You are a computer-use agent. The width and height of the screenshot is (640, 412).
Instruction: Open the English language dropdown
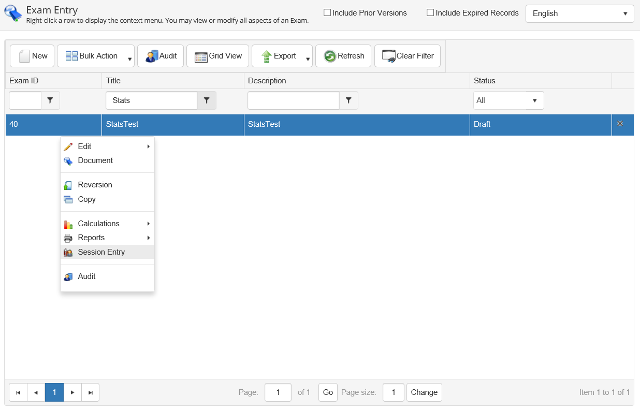579,13
